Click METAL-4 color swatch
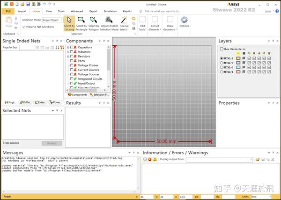This screenshot has width=281, height=200. [238, 72]
